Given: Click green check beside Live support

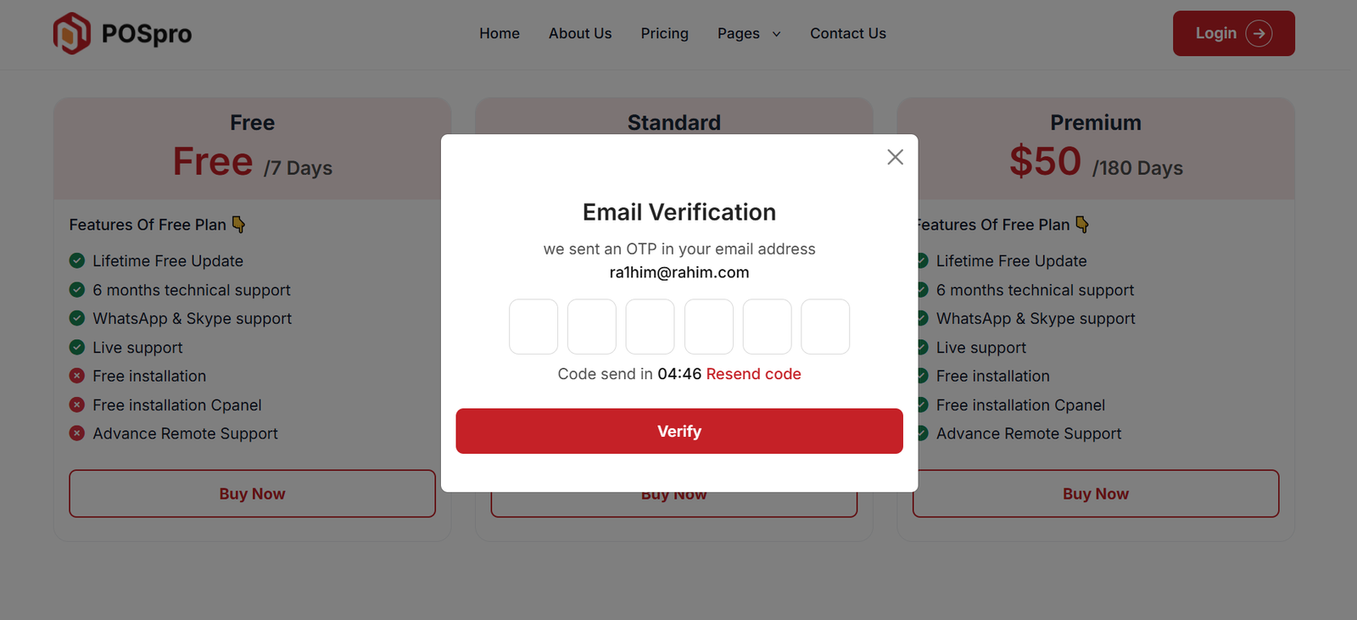Looking at the screenshot, I should coord(77,348).
